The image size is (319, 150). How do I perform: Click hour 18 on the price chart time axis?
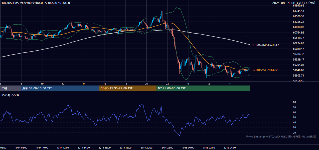tap(126, 83)
